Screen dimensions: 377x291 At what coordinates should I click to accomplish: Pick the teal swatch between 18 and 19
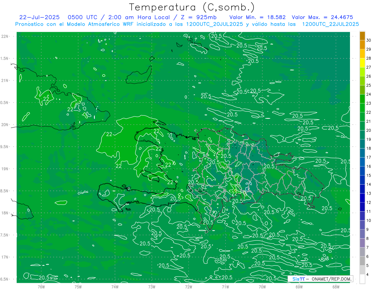pyautogui.click(x=362, y=144)
